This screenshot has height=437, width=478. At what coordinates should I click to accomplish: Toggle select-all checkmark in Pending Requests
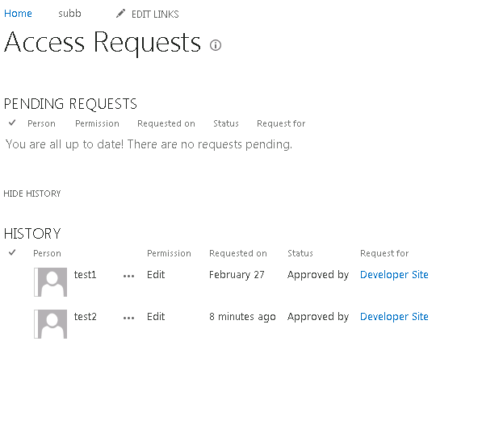12,123
